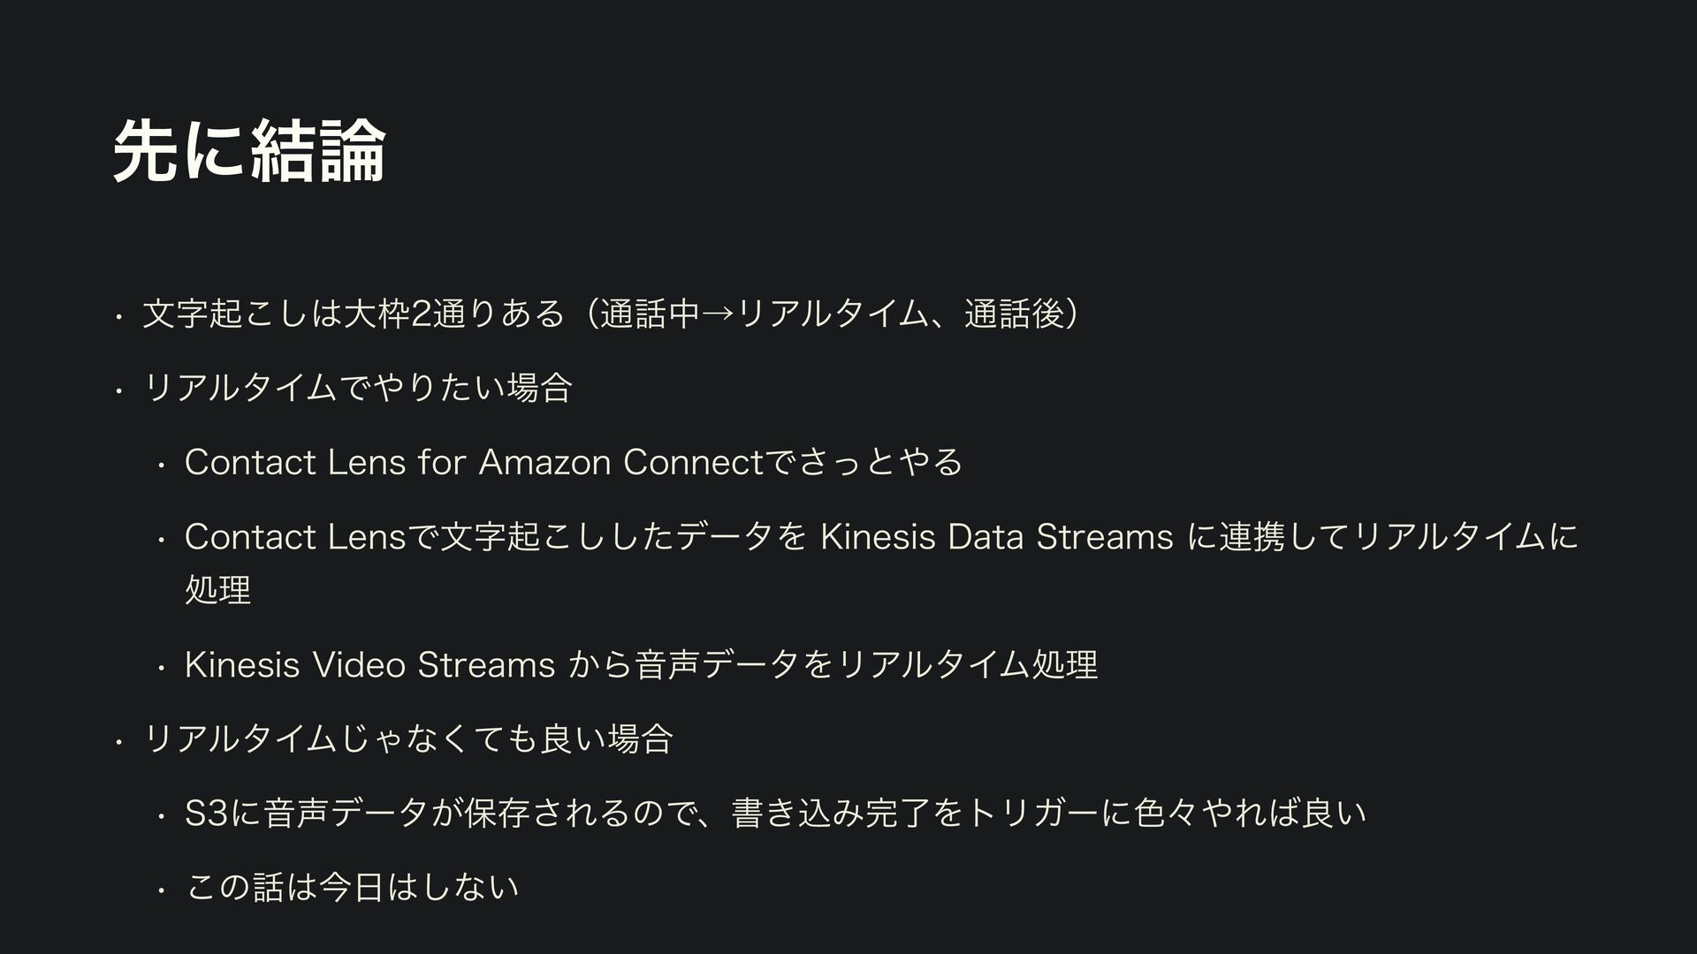The width and height of the screenshot is (1697, 954).
Task: Click the bullet dot before 文字起こしは大枠
Action: pos(118,317)
